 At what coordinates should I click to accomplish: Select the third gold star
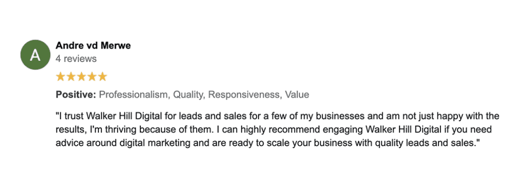tap(82, 77)
